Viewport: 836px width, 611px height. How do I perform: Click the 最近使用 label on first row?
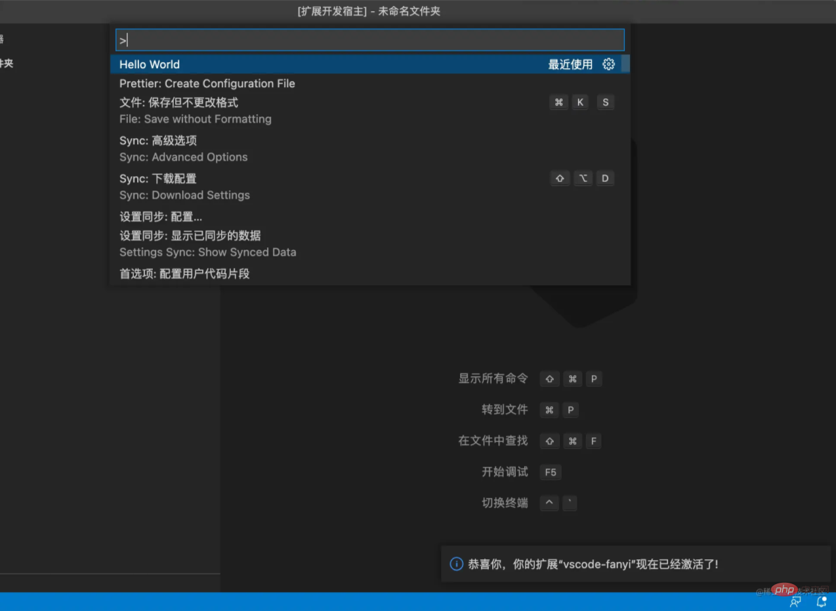570,64
